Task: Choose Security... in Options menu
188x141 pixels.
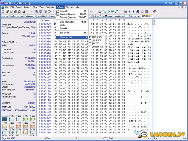Action: click(72, 28)
